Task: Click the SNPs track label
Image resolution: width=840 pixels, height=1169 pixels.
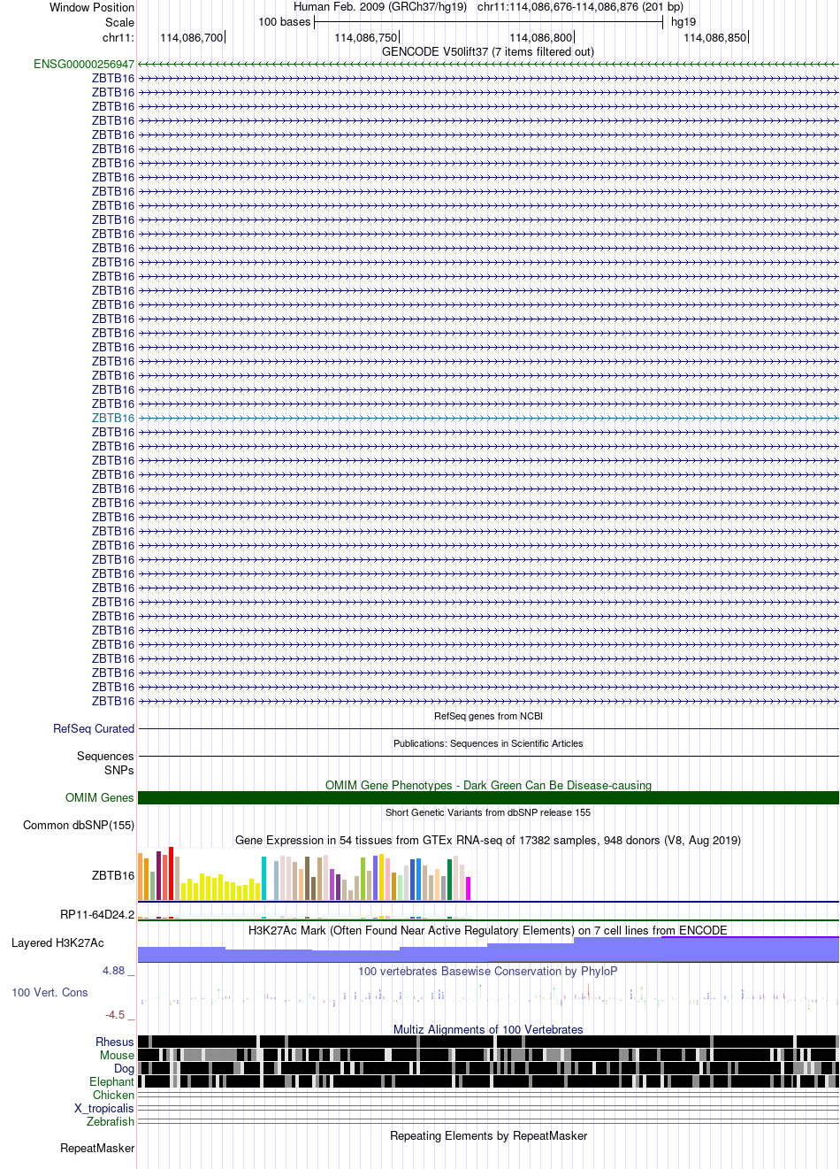Action: (x=118, y=770)
